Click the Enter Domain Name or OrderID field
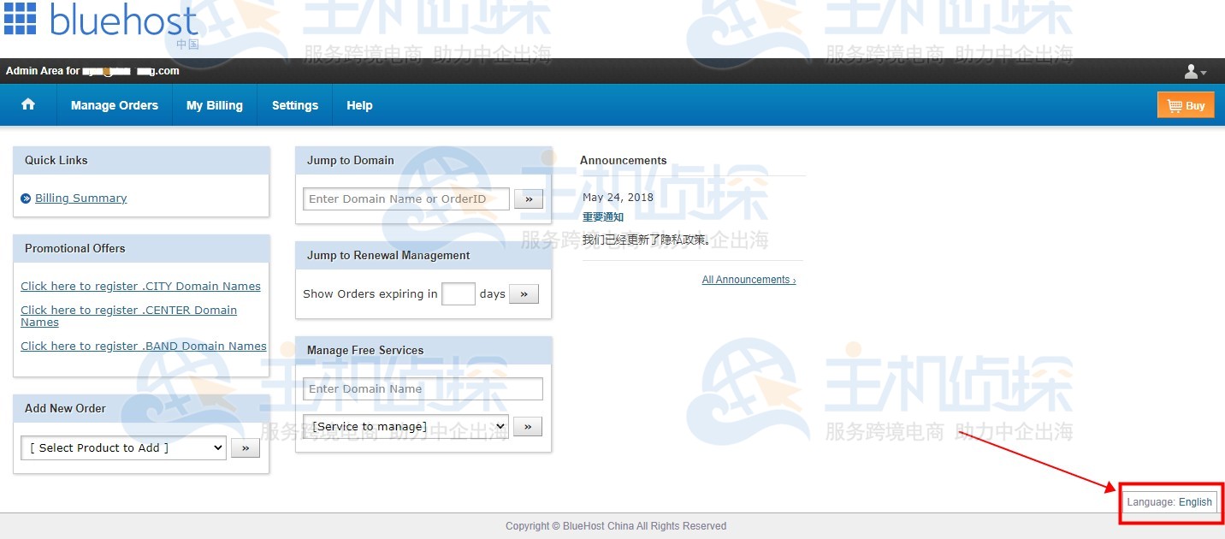The image size is (1225, 539). point(405,198)
